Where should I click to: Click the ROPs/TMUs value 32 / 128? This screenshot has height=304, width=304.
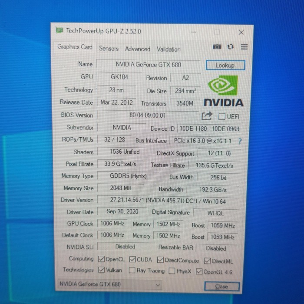coord(114,139)
